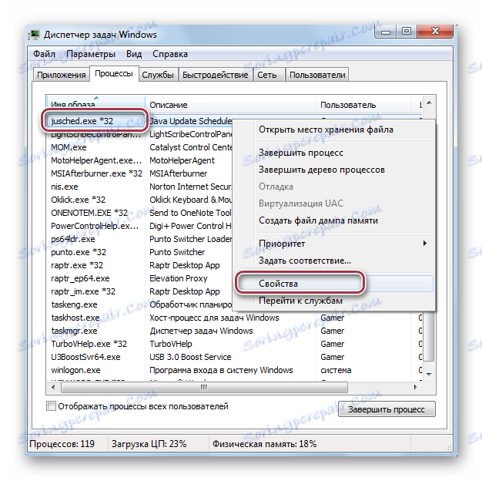Viewport: 482px width, 481px height.
Task: Select the MSIAfterburner.exe *32 process
Action: tap(96, 174)
